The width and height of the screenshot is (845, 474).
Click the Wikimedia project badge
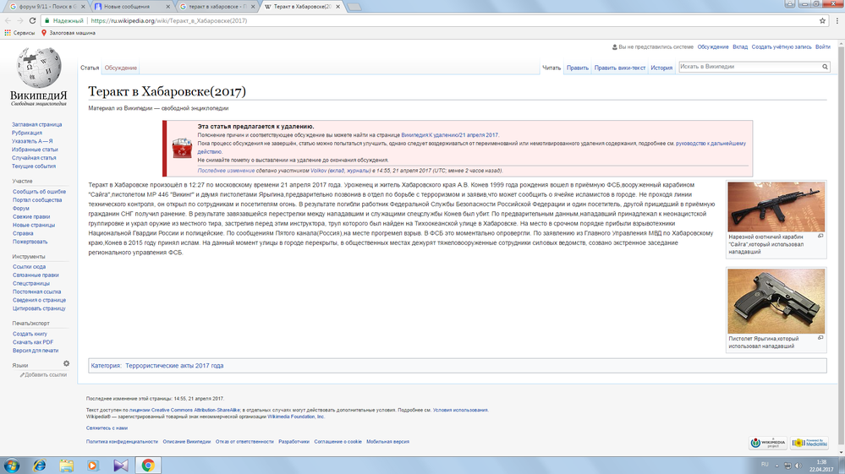point(767,443)
